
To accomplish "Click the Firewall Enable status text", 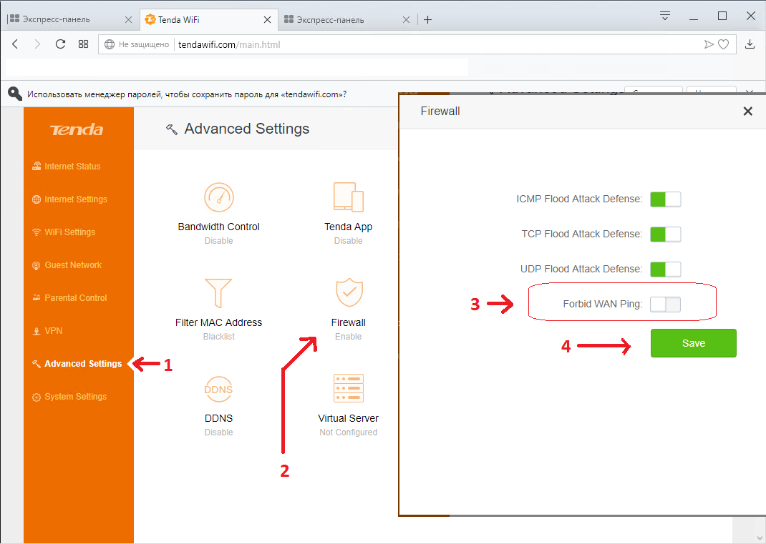I will 349,336.
